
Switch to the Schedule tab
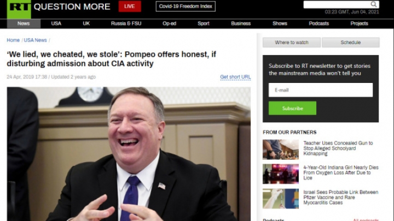[x=351, y=43]
